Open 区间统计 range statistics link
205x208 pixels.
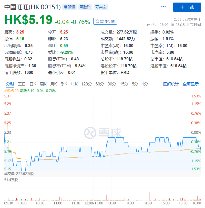pyautogui.click(x=171, y=84)
